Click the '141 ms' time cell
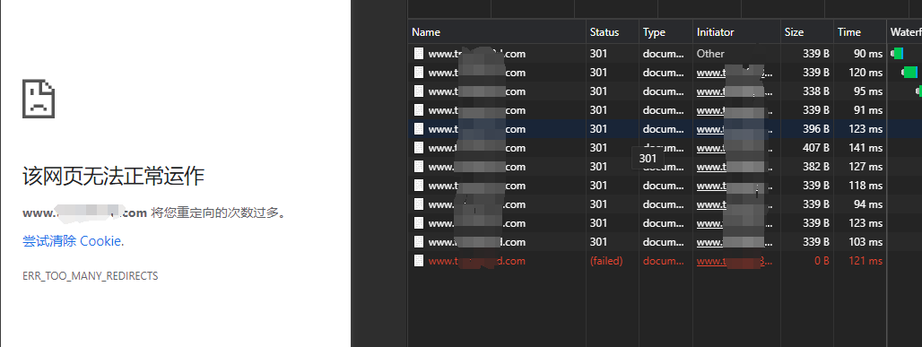922x347 pixels. tap(865, 148)
